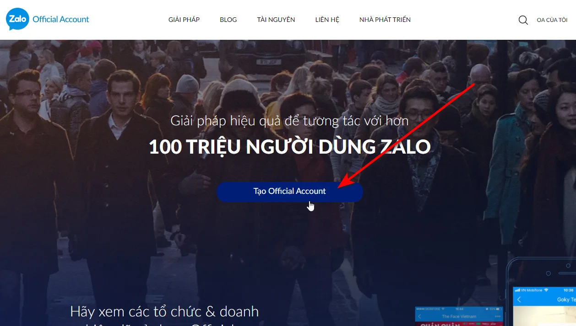Click the Zalo Official Account logo
576x326 pixels.
48,20
